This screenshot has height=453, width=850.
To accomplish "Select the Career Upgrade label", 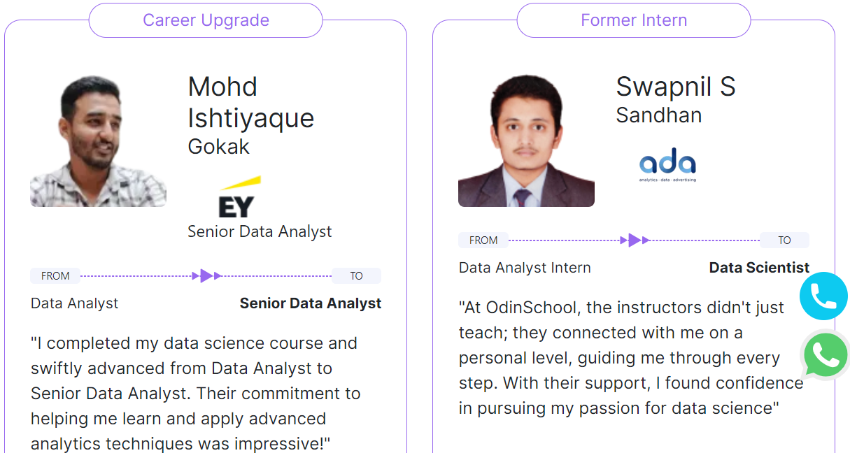I will click(206, 20).
